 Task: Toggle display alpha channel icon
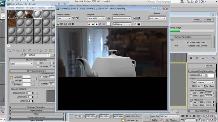point(100,24)
